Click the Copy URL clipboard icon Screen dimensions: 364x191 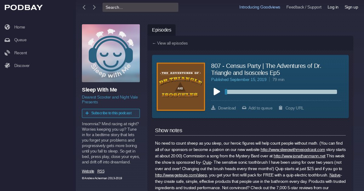point(281,108)
